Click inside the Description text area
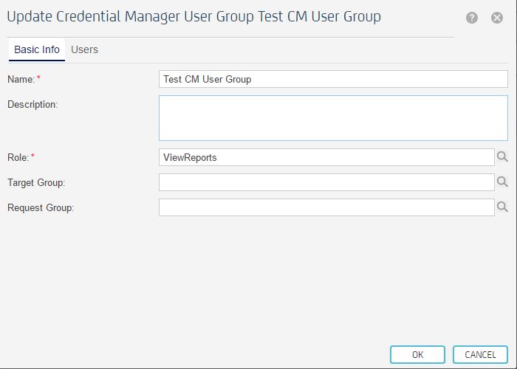The image size is (517, 369). tap(333, 118)
